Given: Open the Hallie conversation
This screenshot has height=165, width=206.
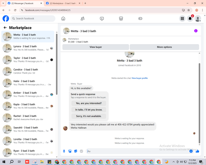Looking at the screenshot, I should click(x=28, y=83).
